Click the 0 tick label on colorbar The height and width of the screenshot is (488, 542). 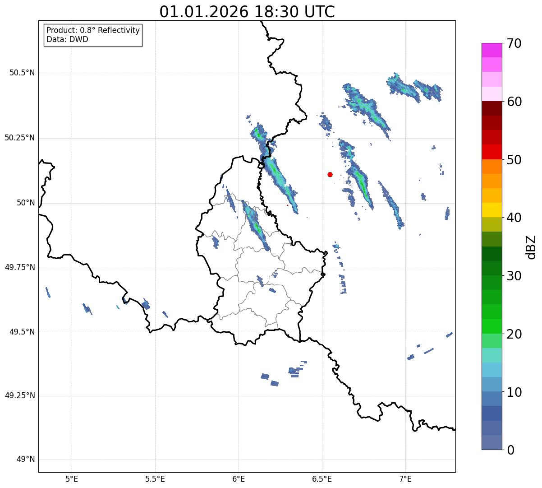[510, 450]
